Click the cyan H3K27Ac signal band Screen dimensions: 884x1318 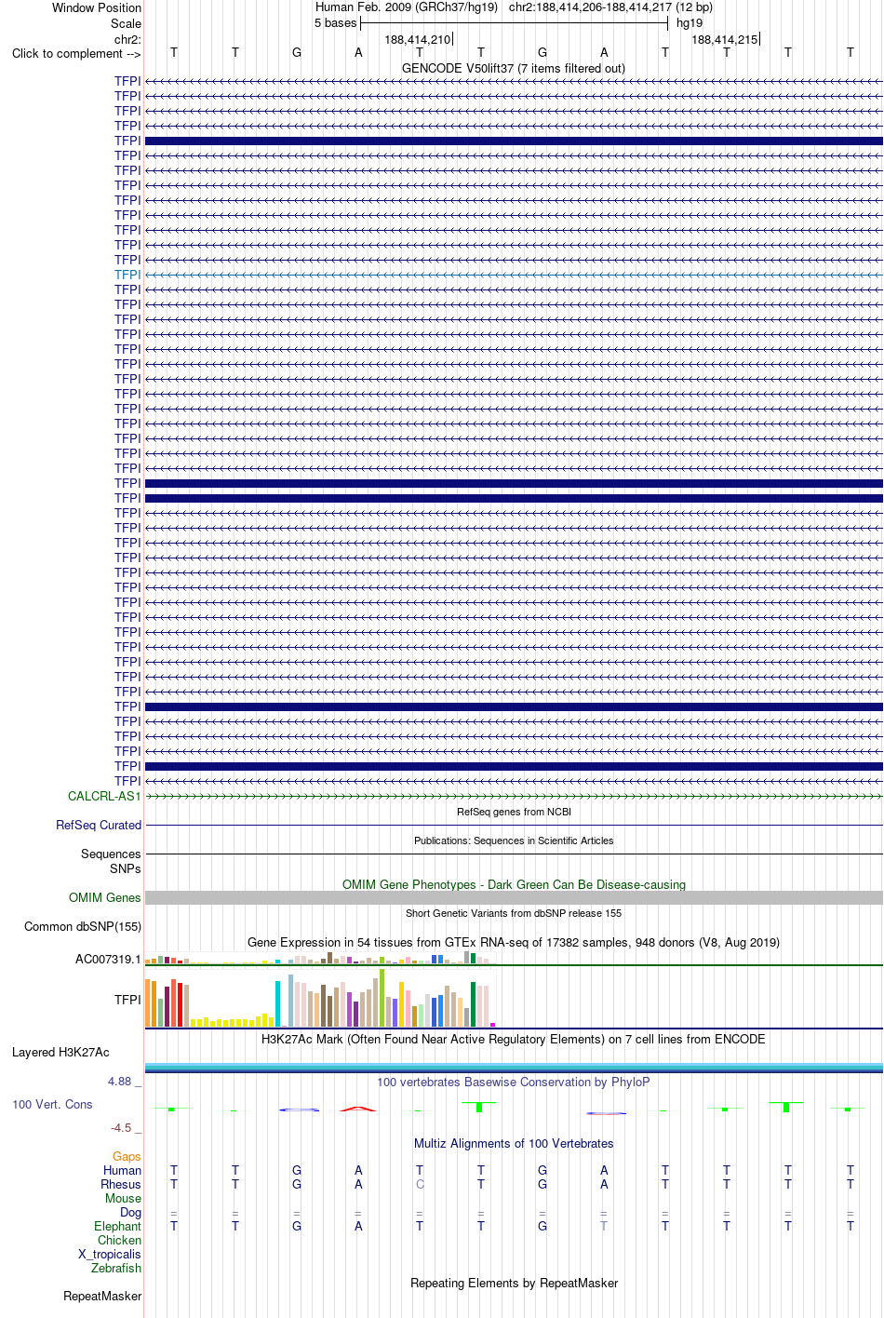tap(514, 1067)
